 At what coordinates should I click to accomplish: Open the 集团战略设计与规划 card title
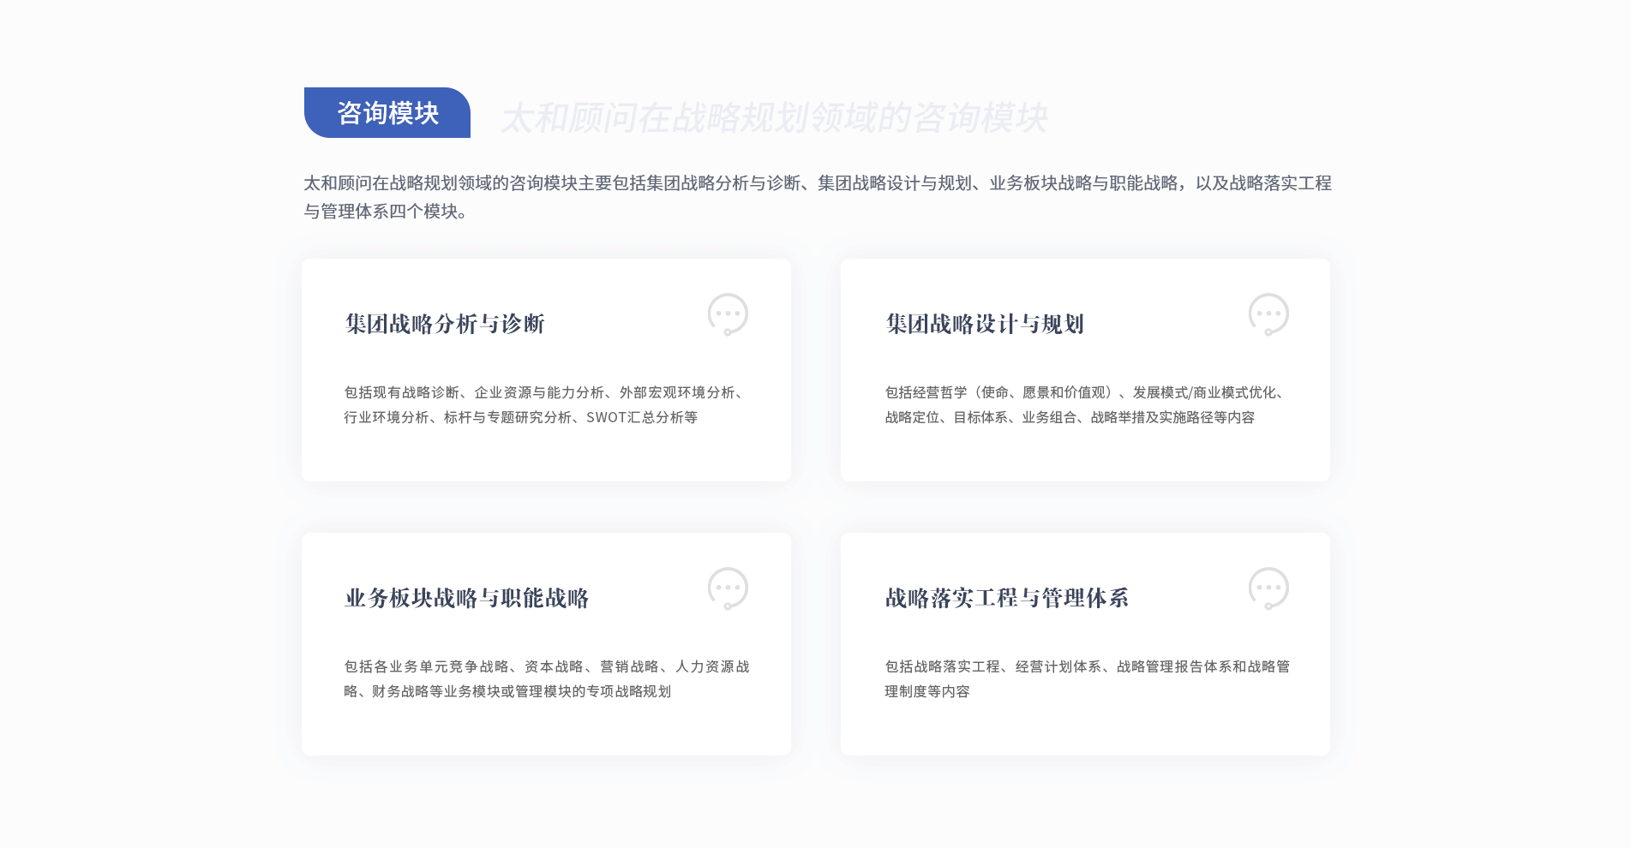click(985, 324)
